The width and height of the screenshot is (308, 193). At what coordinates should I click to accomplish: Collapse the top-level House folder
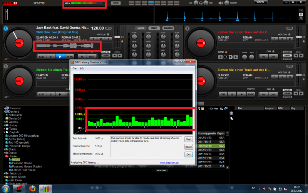click(x=4, y=156)
